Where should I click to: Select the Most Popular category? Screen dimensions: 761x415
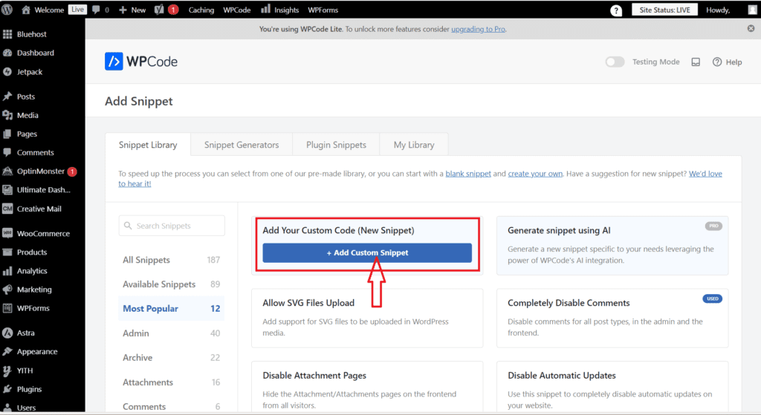(x=172, y=308)
